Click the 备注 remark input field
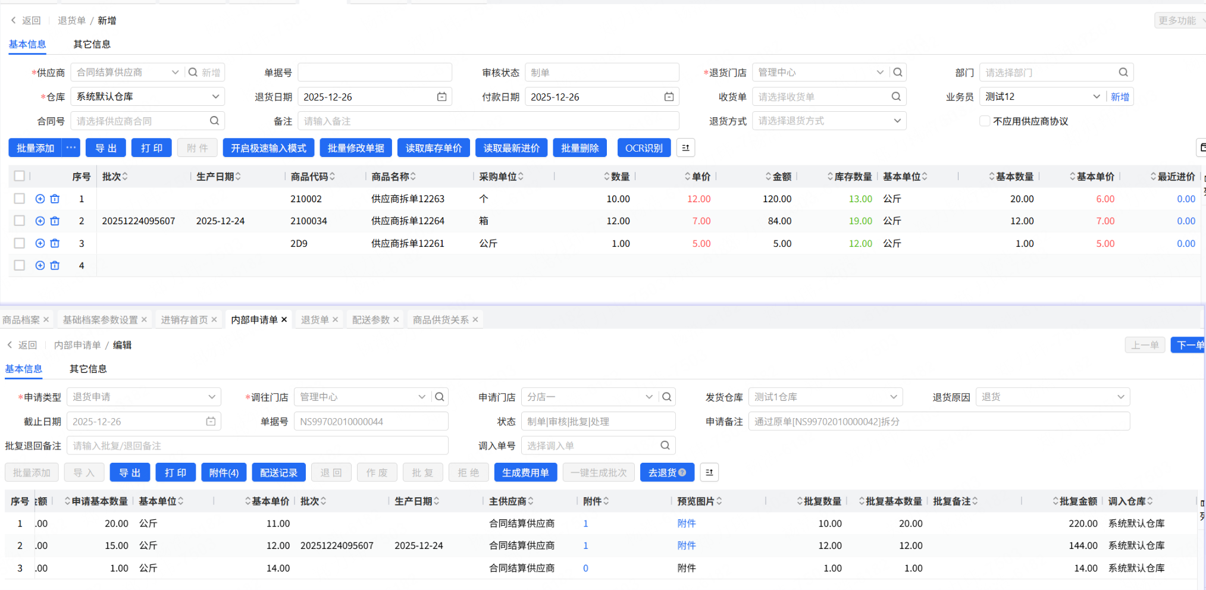This screenshot has width=1206, height=590. coord(488,121)
